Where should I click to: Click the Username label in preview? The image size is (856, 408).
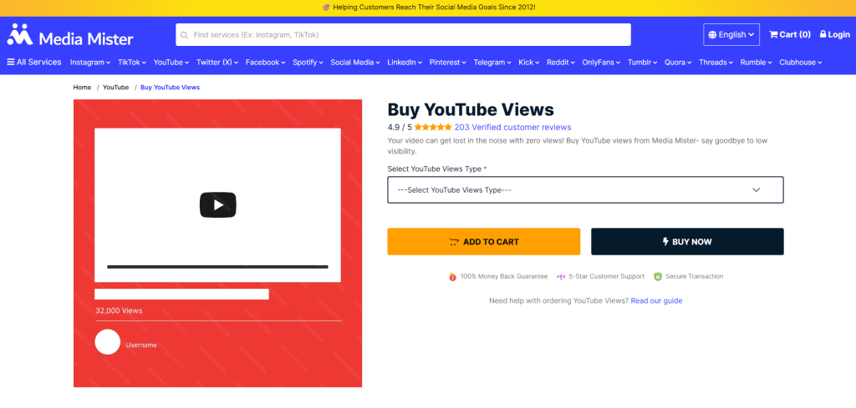coord(141,345)
